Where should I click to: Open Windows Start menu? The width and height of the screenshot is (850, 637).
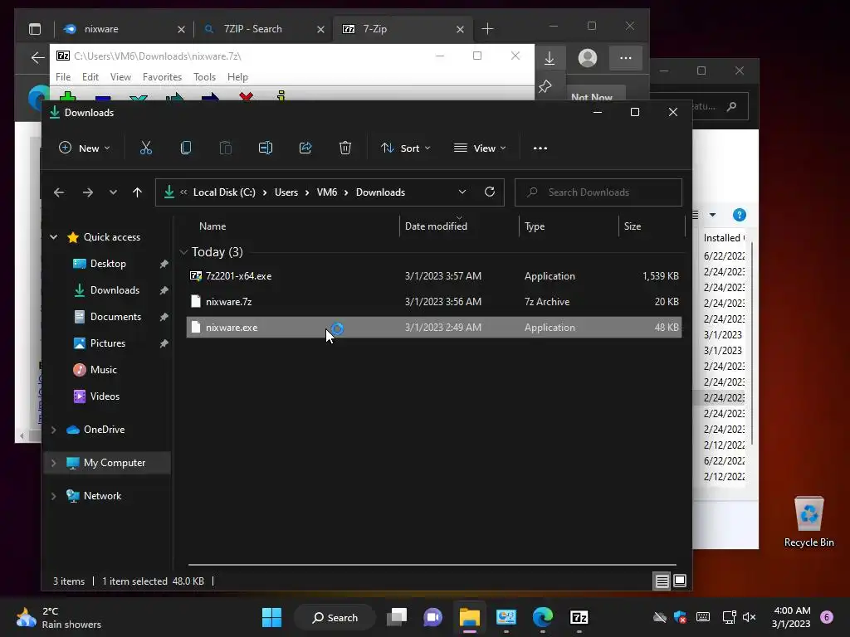271,617
